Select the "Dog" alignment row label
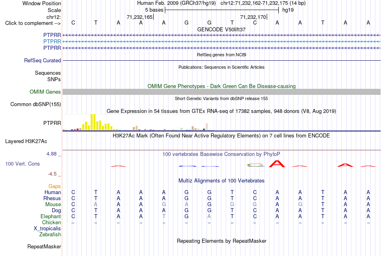The height and width of the screenshot is (256, 381). click(x=57, y=211)
